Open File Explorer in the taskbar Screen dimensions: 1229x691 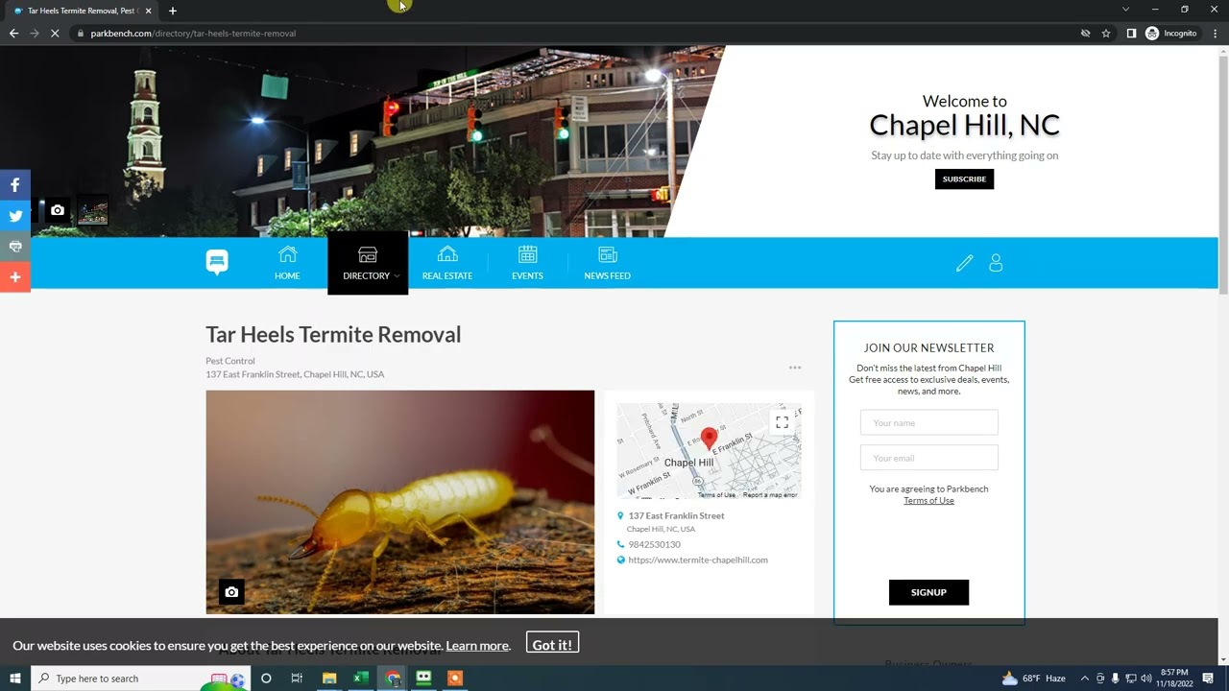point(329,679)
